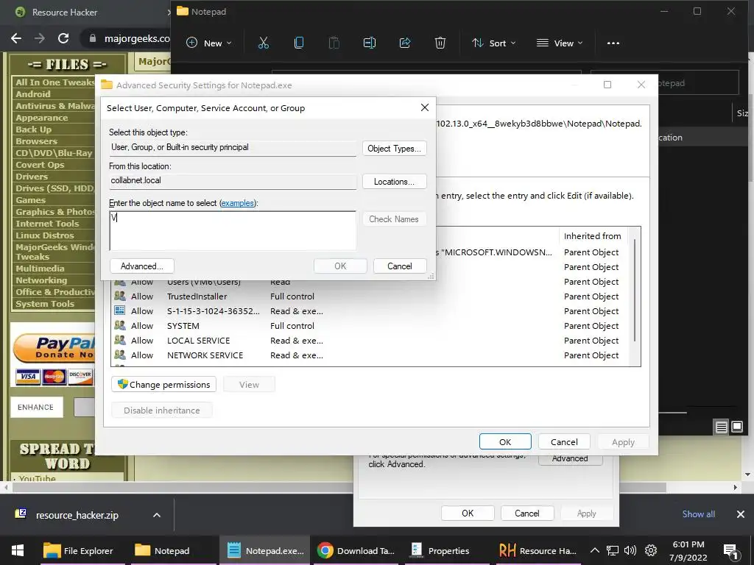Image resolution: width=754 pixels, height=565 pixels.
Task: Open the examples link
Action: point(237,203)
